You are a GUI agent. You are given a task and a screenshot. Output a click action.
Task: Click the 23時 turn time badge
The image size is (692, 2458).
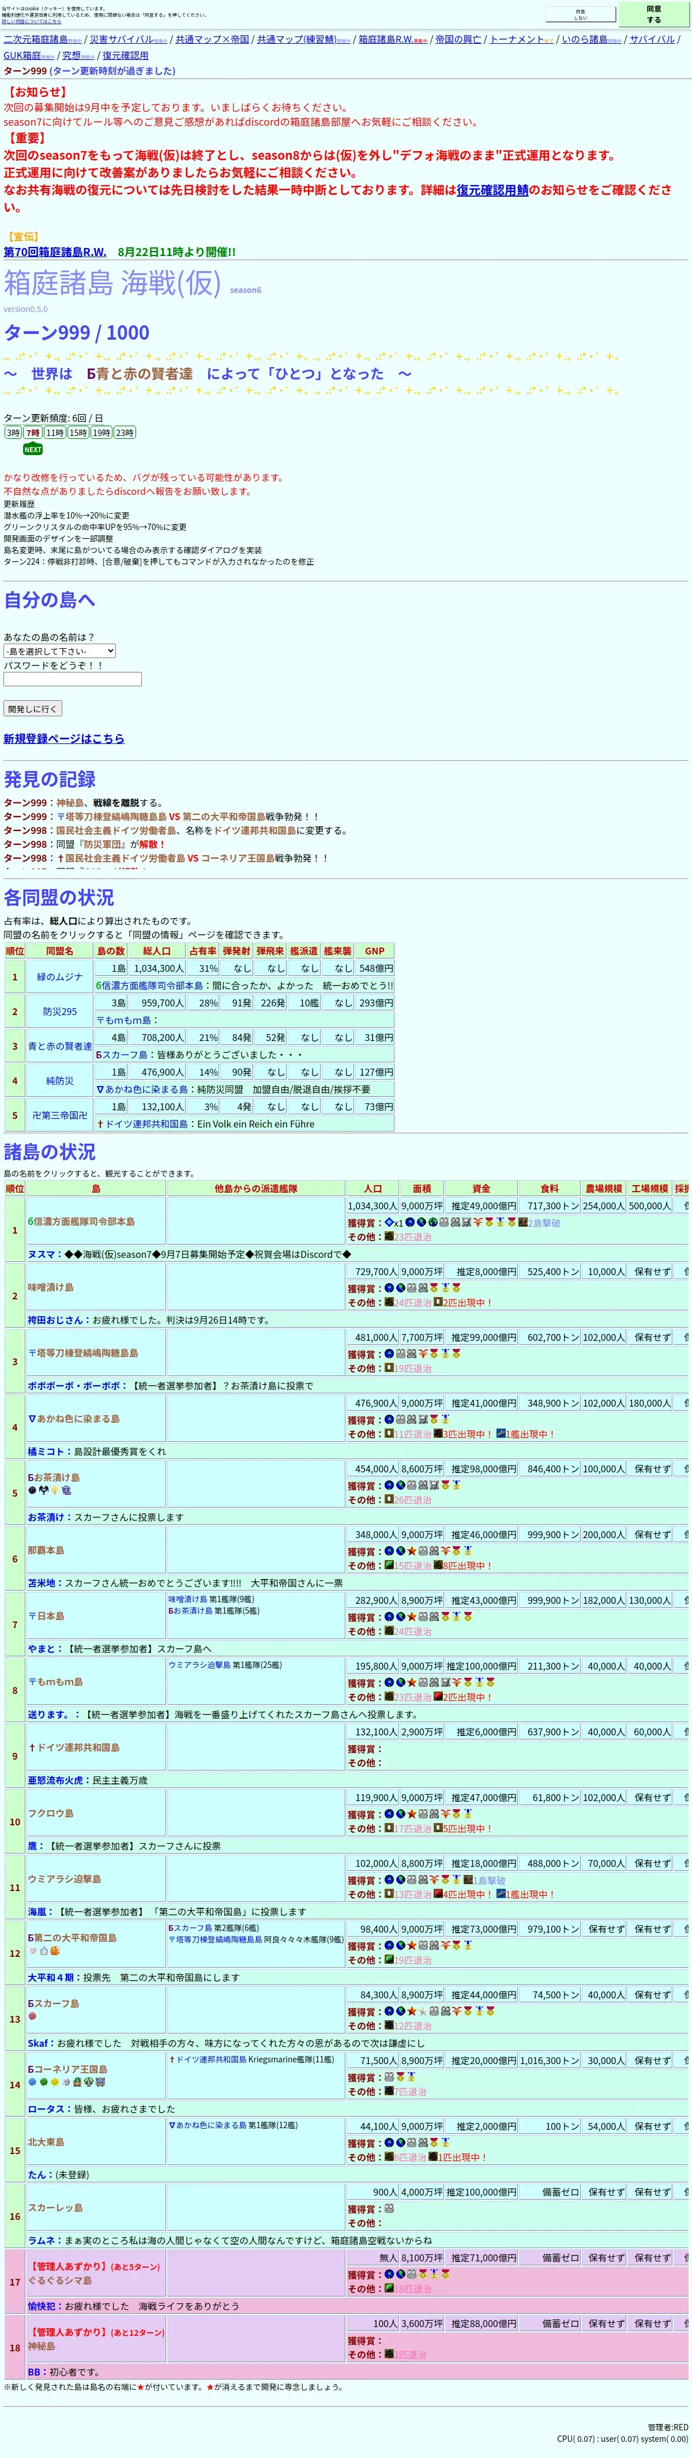click(124, 432)
